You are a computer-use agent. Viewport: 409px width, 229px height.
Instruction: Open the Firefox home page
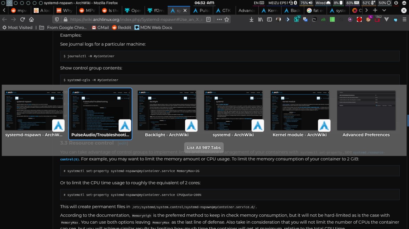point(31,19)
